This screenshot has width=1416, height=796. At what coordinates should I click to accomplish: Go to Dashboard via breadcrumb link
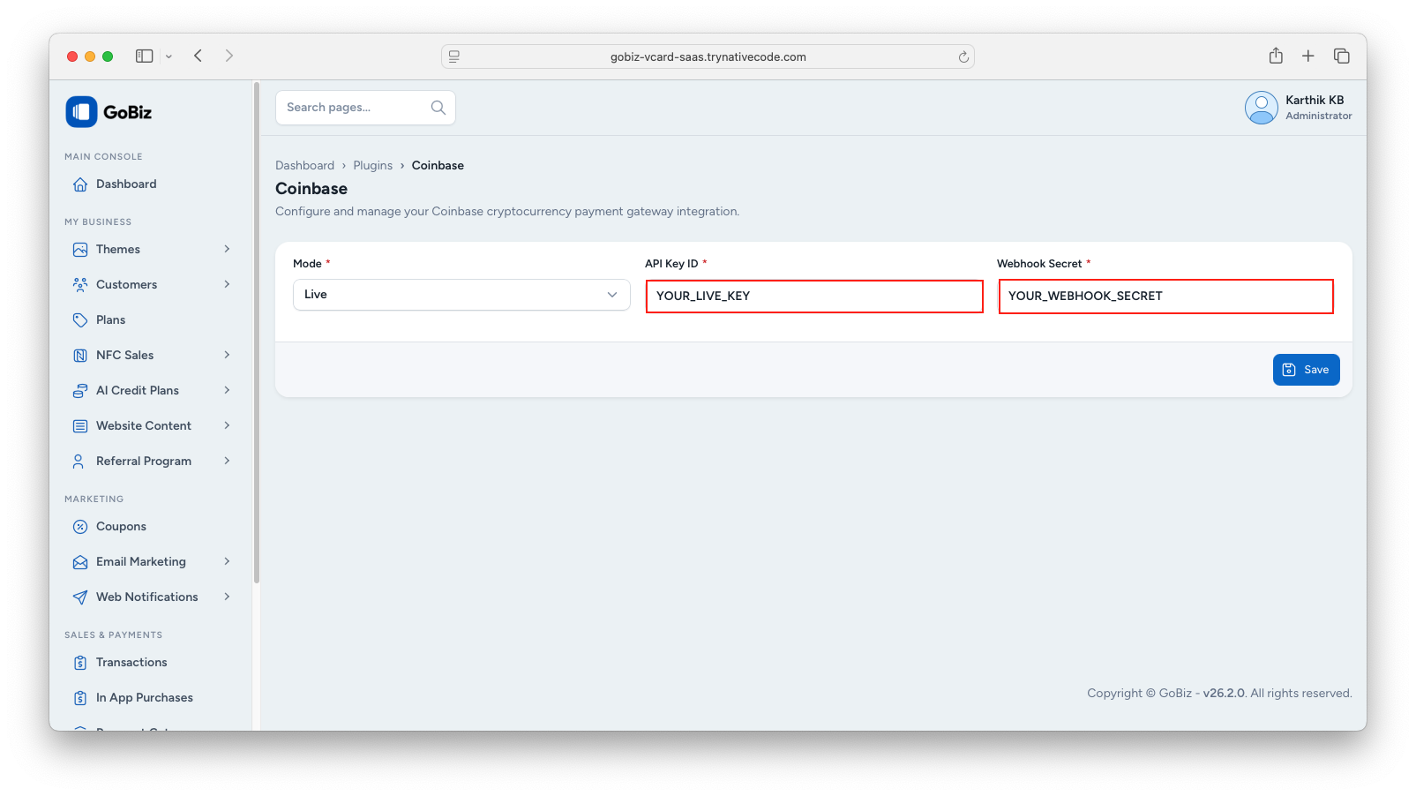(304, 166)
